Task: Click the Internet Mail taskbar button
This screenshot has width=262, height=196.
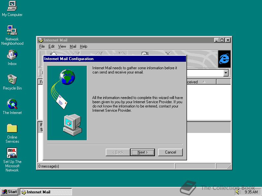Action: coord(46,192)
